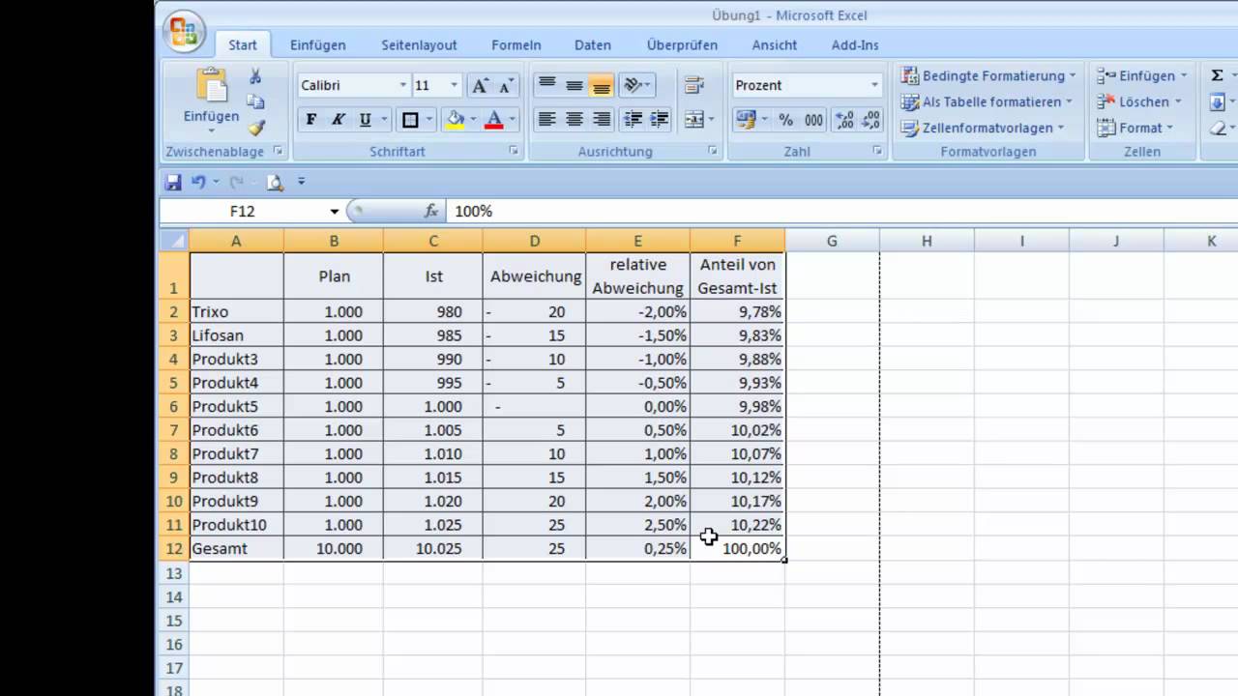Image resolution: width=1238 pixels, height=696 pixels.
Task: Open the Office button menu
Action: pyautogui.click(x=184, y=33)
